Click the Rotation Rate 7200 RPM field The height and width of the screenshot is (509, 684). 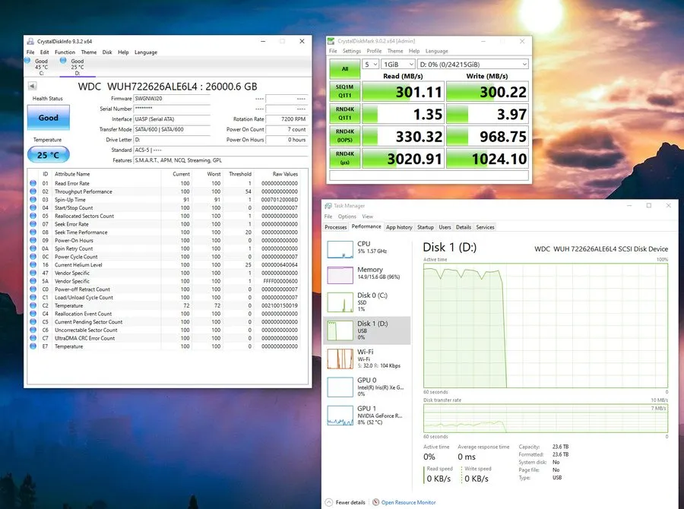click(x=287, y=119)
